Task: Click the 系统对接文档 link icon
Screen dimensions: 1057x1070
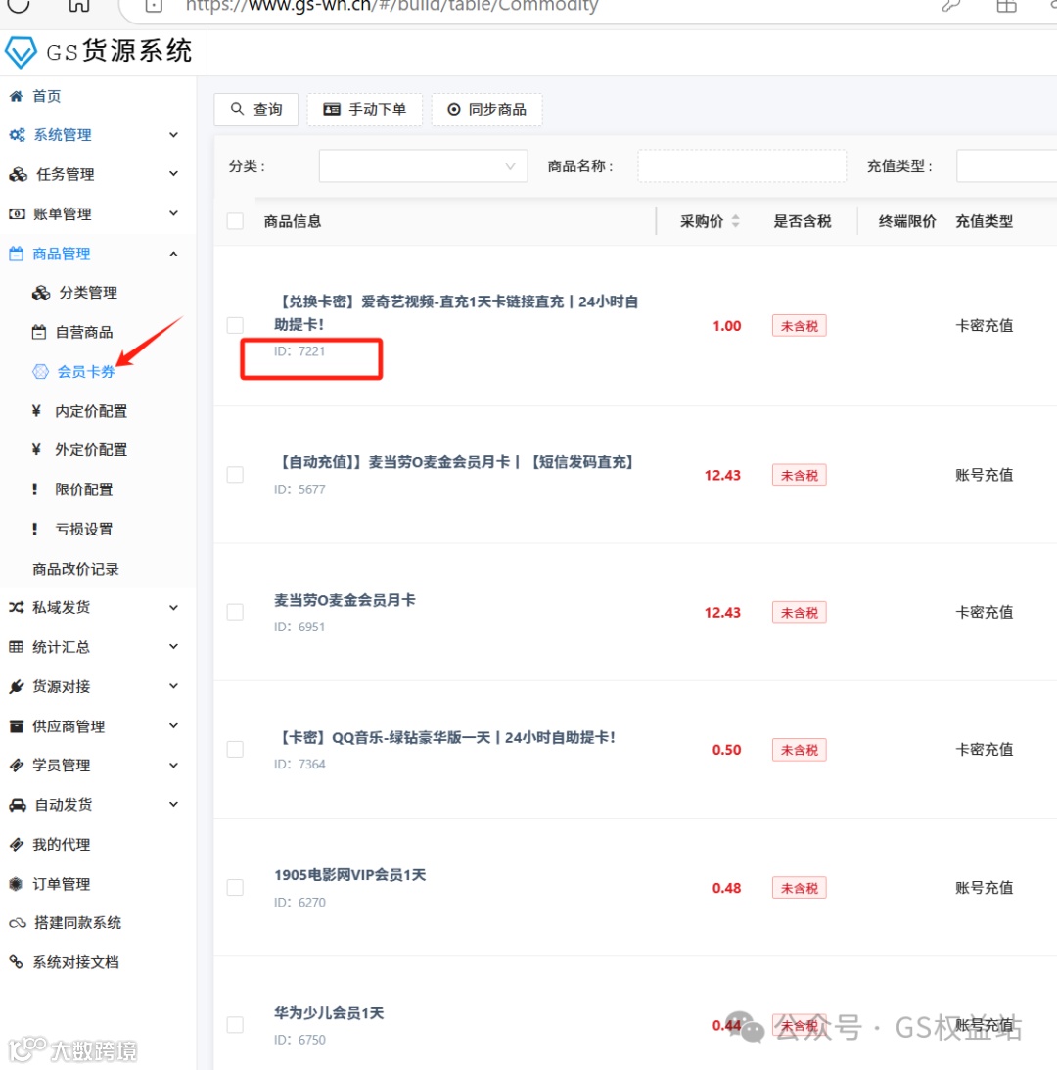Action: pyautogui.click(x=17, y=962)
